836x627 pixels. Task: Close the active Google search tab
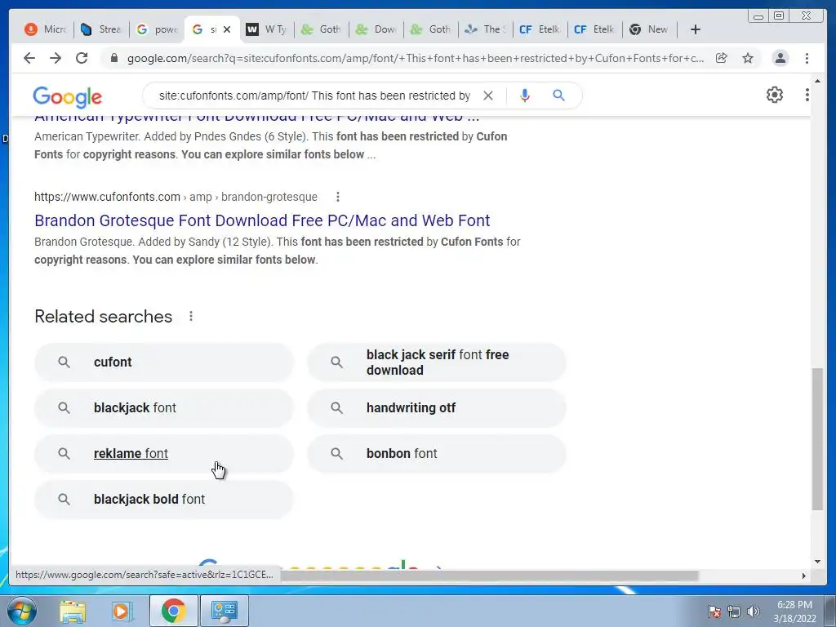tap(227, 29)
